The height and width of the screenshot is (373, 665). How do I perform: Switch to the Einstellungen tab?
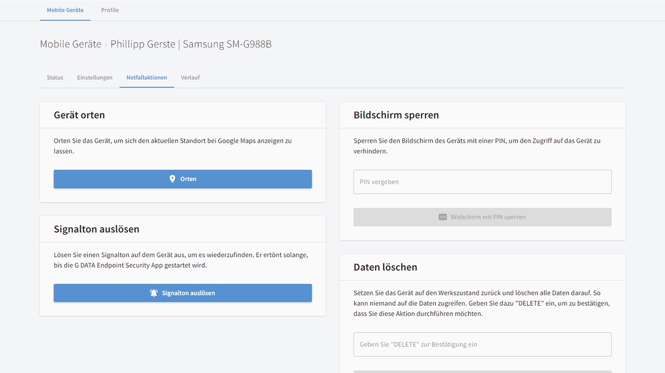(95, 77)
